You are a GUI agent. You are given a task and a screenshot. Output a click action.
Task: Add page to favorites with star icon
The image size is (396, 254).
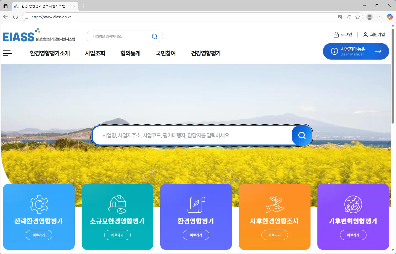(x=358, y=17)
